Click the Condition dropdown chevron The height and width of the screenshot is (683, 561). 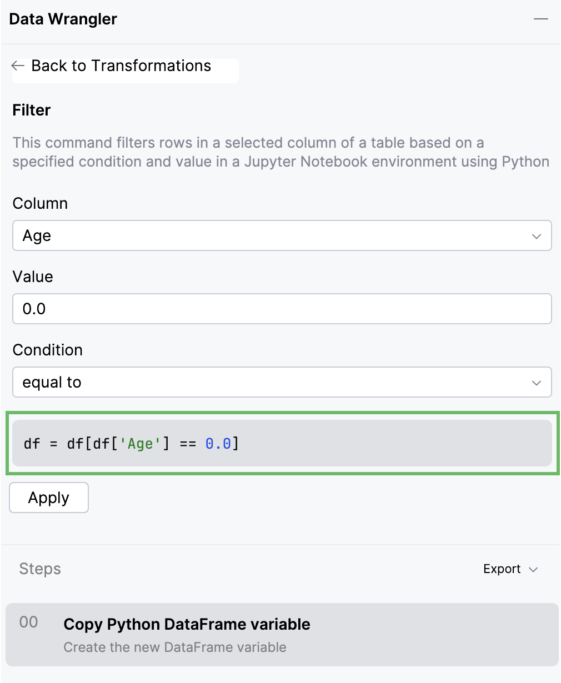click(536, 382)
